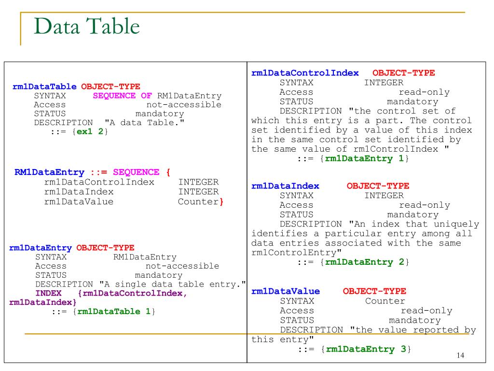Click OBJECT-TYPE next to lowercase rm1DataEntry
This screenshot has width=494, height=371.
[105, 248]
